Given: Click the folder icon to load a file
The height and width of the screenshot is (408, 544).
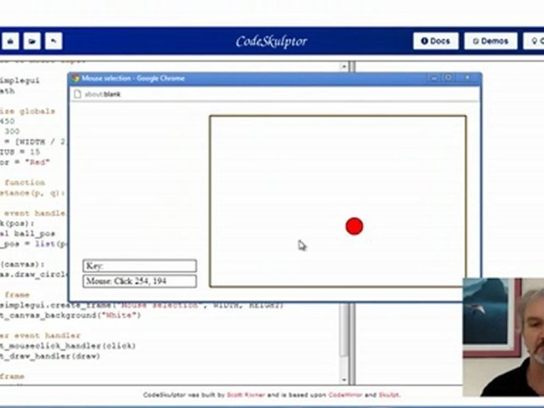Looking at the screenshot, I should 32,41.
